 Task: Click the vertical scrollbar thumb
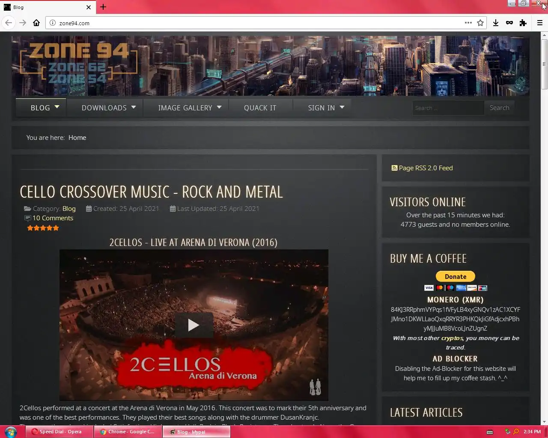(544, 64)
